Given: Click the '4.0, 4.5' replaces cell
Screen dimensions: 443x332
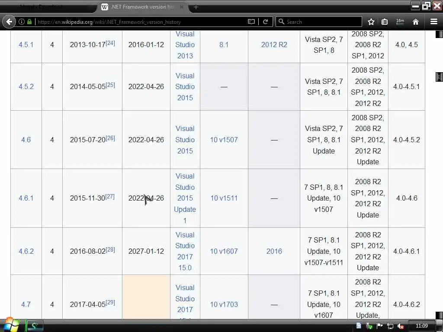Looking at the screenshot, I should [x=407, y=45].
